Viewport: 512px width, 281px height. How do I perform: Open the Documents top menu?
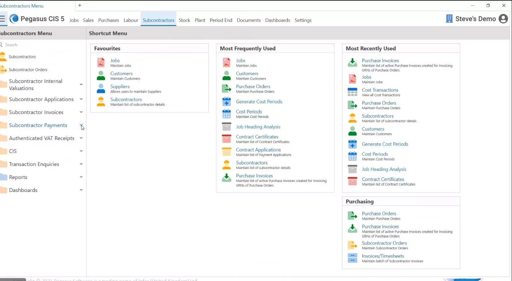[x=249, y=20]
